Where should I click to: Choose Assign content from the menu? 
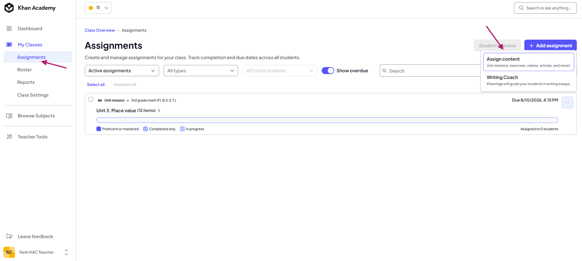(x=529, y=62)
